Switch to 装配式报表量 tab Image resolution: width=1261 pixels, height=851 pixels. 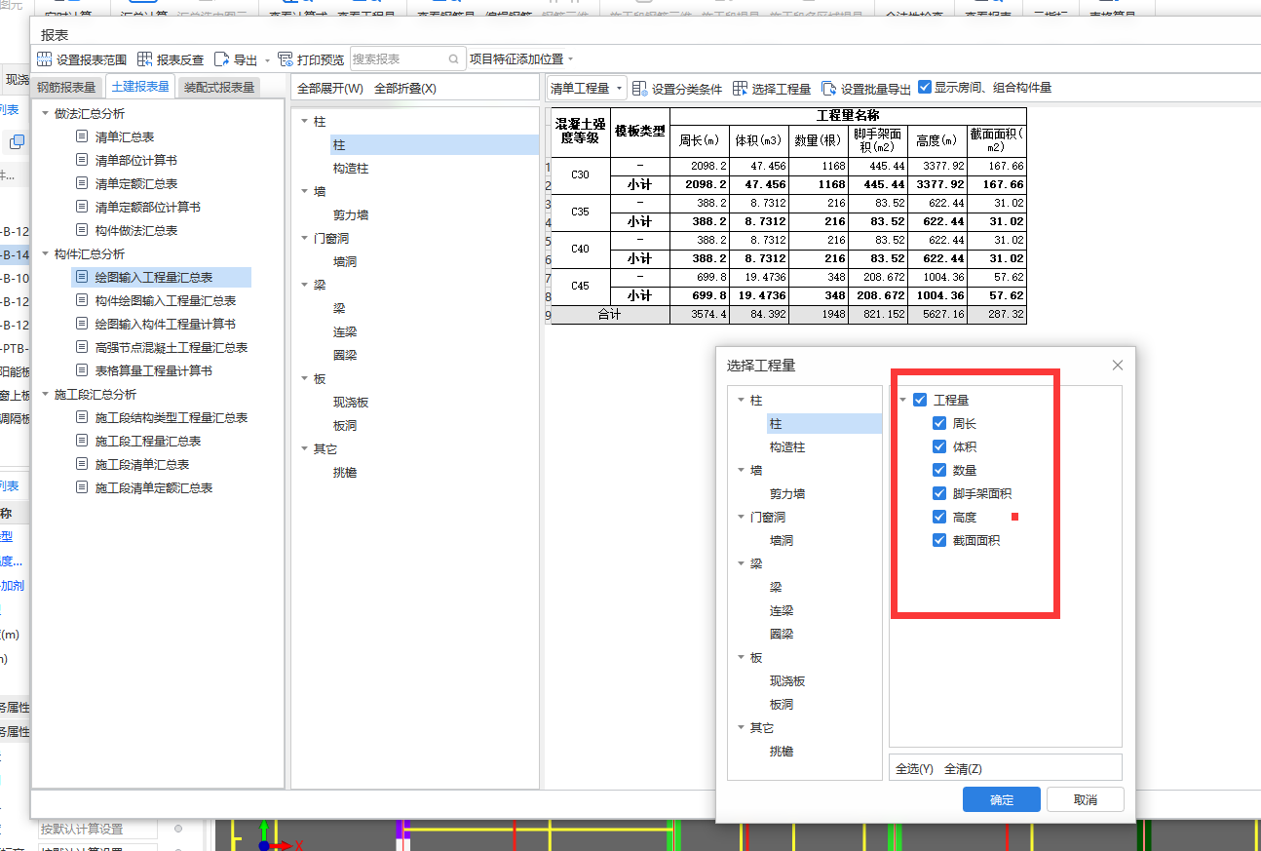coord(219,87)
